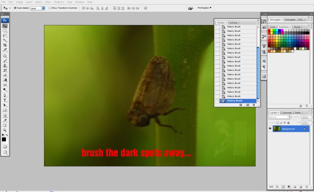Screen dimensions: 314x192
Task: Open the Filter menu
Action: [x=48, y=2]
